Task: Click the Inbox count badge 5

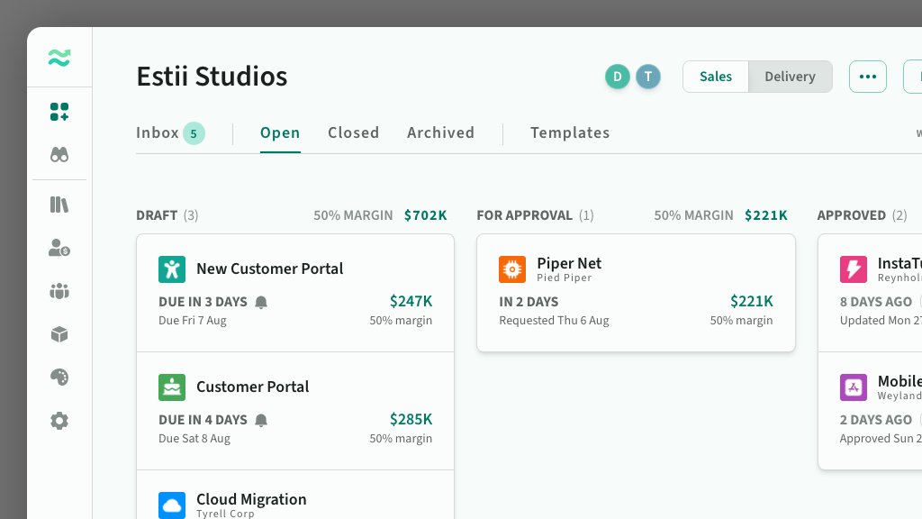Action: click(x=194, y=133)
